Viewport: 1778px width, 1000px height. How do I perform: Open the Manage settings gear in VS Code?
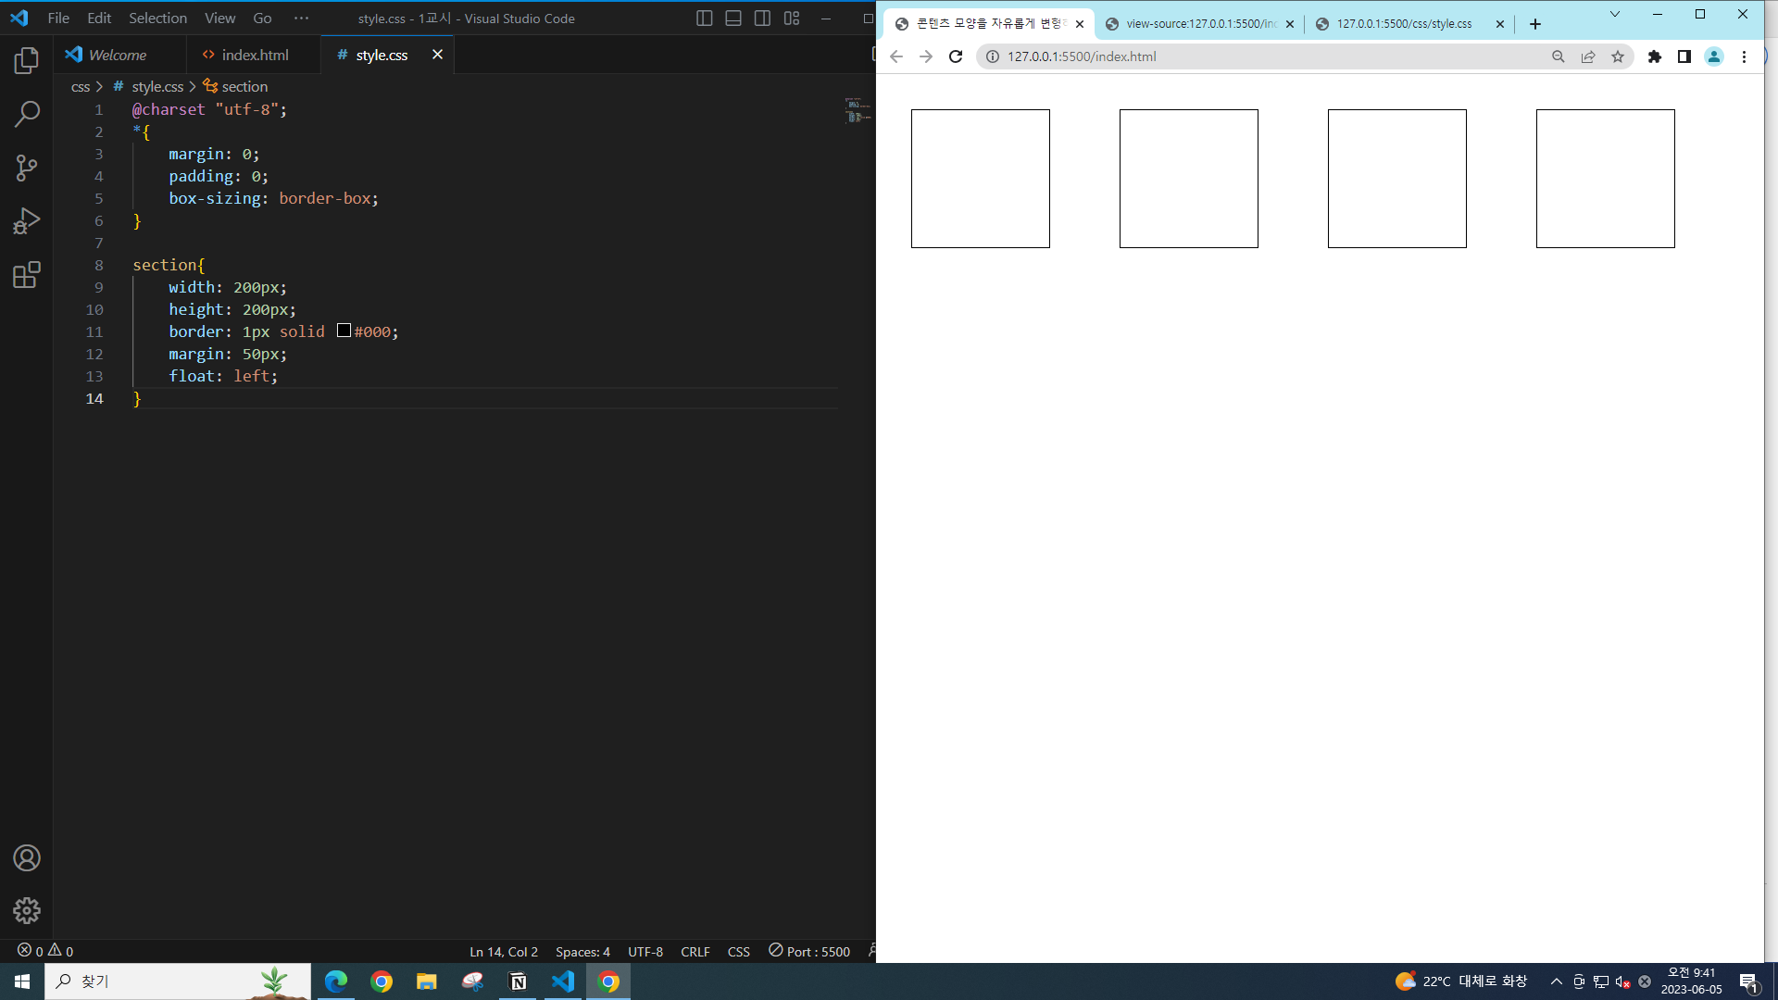27,910
